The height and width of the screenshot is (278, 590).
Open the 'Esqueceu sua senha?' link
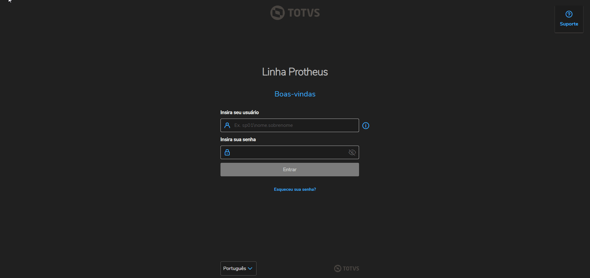[x=295, y=190]
